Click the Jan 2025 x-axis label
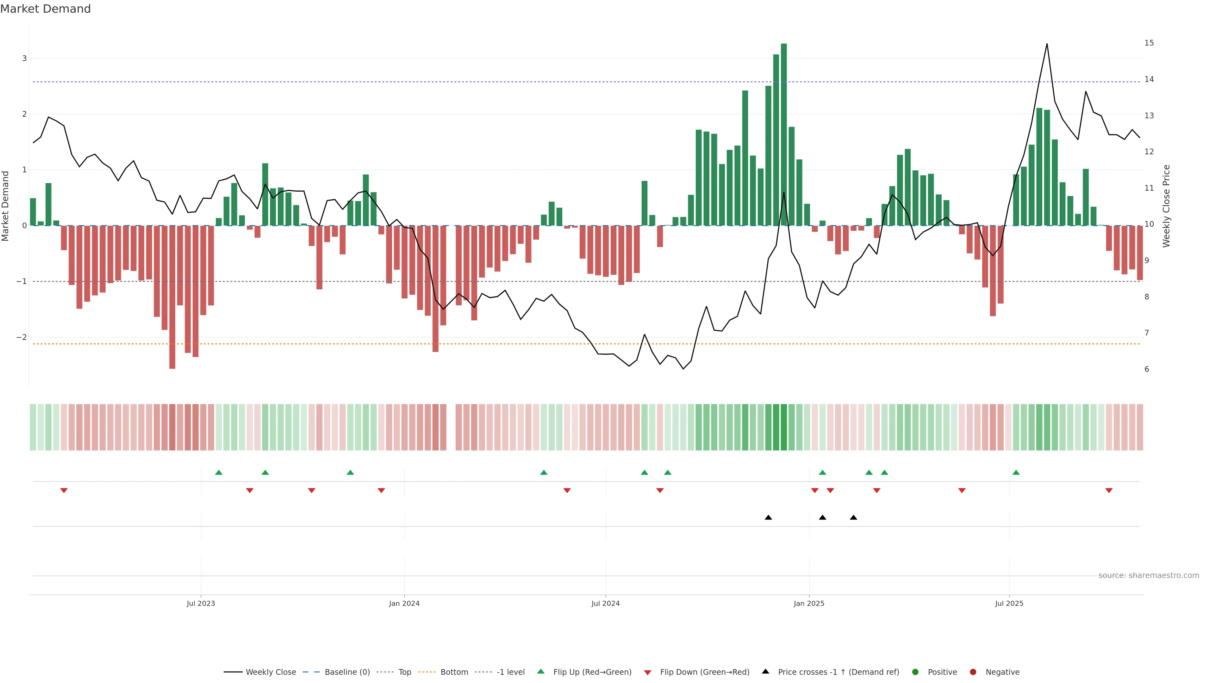The height and width of the screenshot is (683, 1215). click(809, 603)
